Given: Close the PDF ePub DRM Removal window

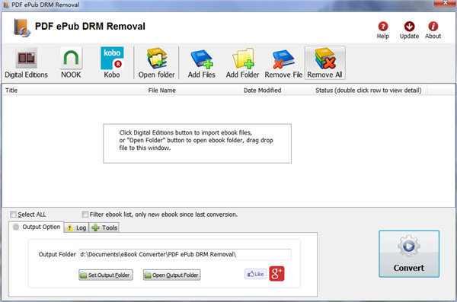Looking at the screenshot, I should [445, 3].
